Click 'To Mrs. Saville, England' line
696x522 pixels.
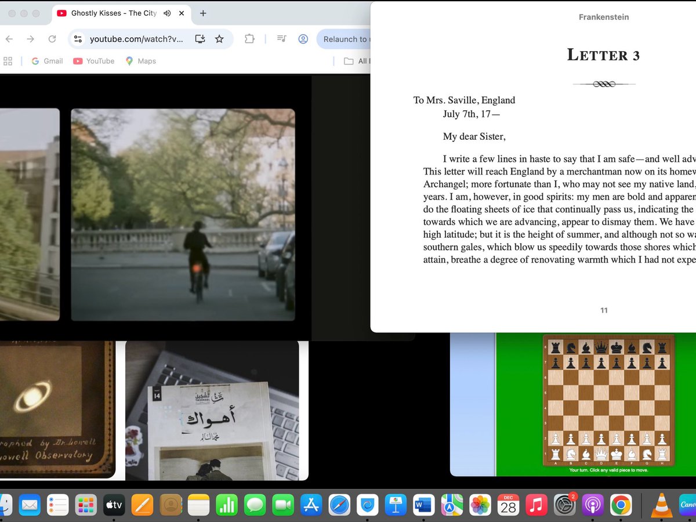[x=464, y=100]
